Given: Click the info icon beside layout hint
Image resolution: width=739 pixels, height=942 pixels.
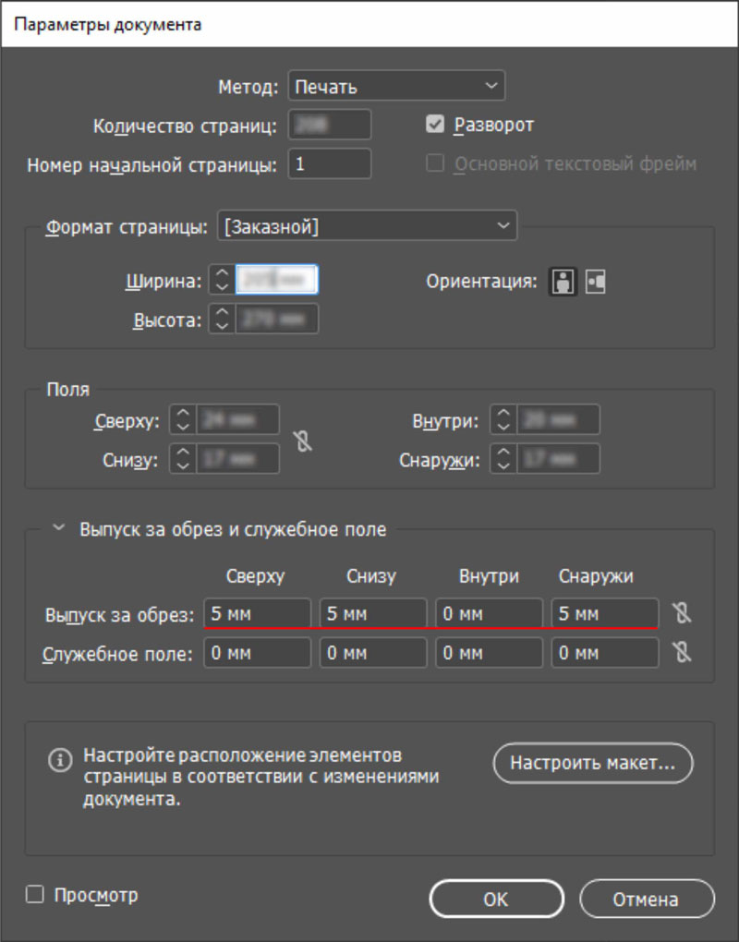Looking at the screenshot, I should [59, 760].
